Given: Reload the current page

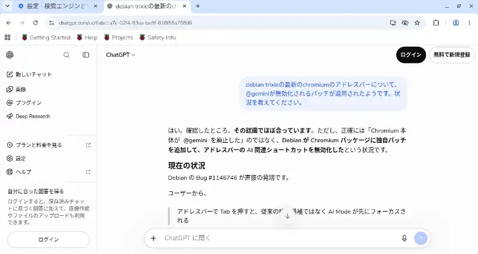Looking at the screenshot, I should click(x=35, y=23).
